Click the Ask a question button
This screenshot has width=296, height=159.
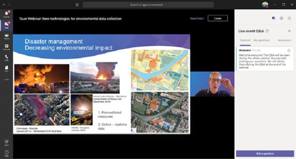[x=265, y=154]
